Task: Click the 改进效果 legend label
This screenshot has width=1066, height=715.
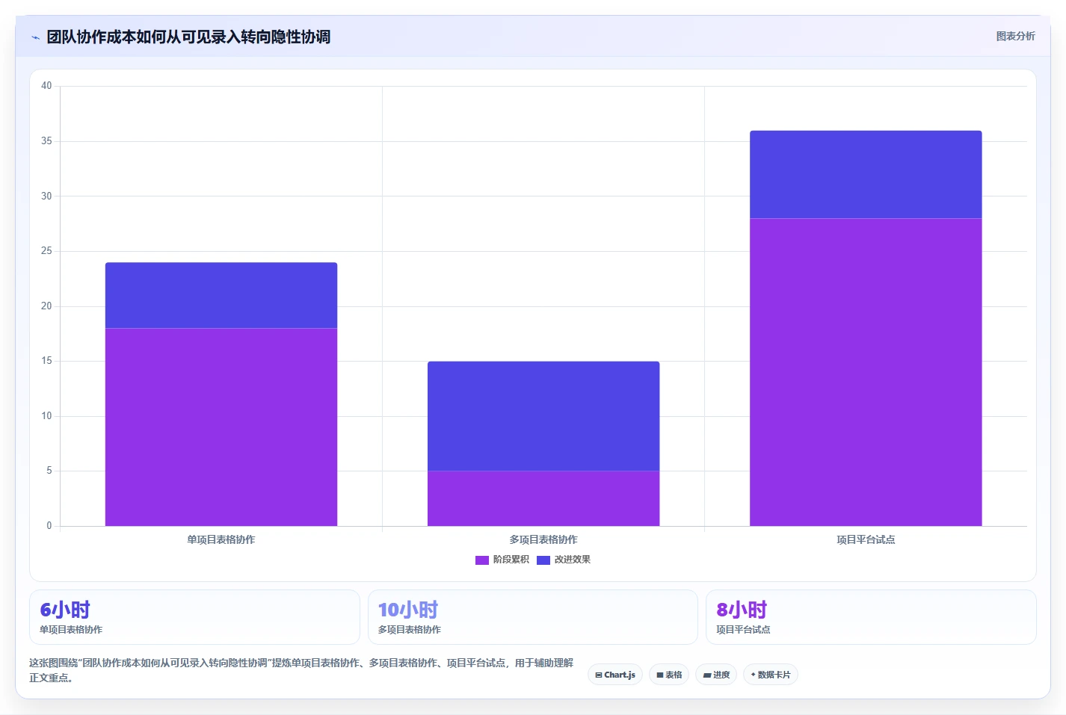Action: [573, 560]
